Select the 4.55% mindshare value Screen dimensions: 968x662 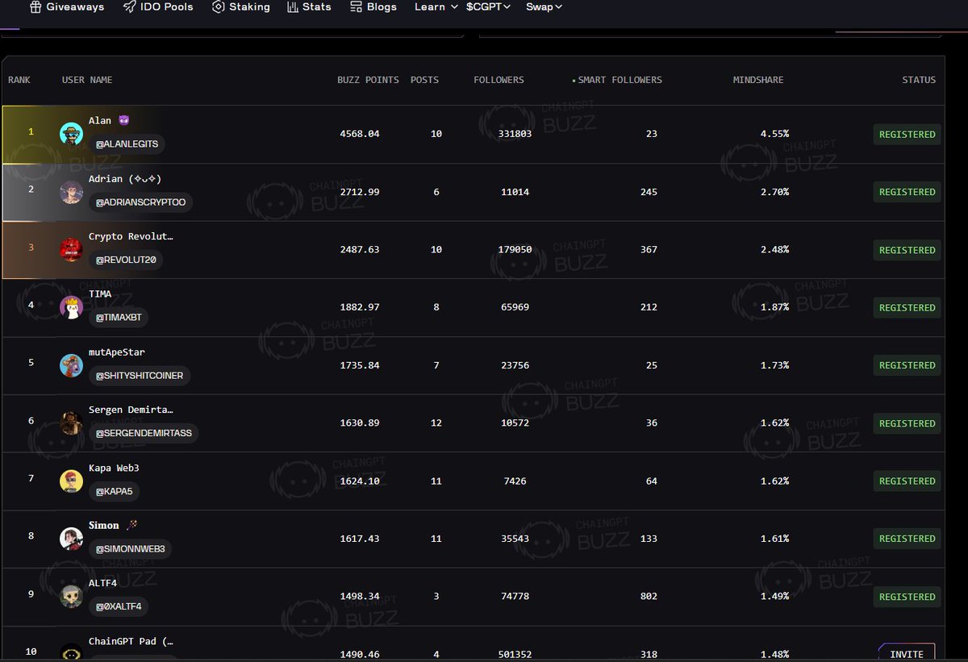[774, 134]
